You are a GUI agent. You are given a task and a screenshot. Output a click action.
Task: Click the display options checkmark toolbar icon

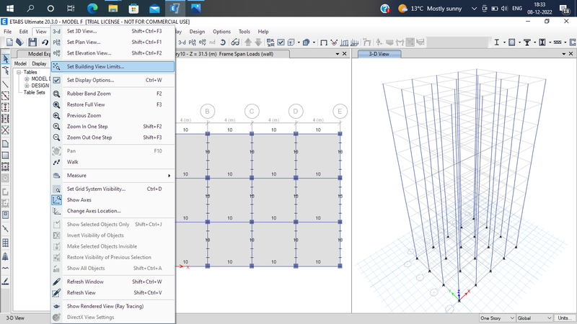point(281,42)
